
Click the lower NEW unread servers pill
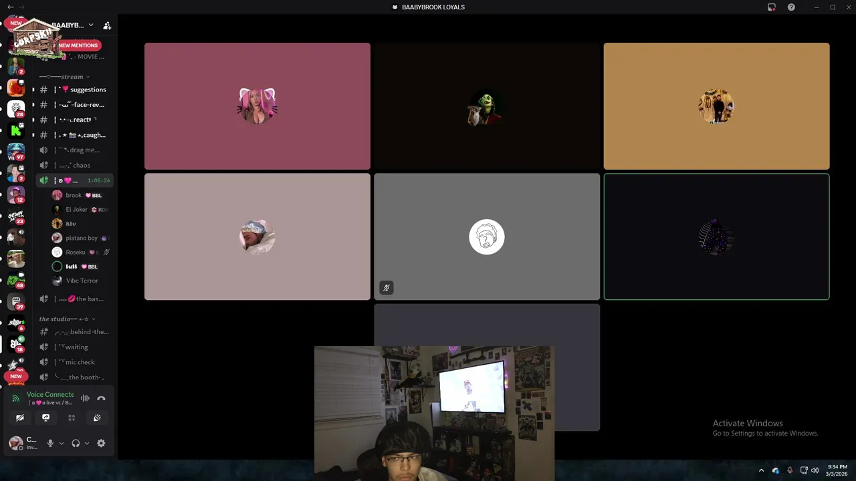pyautogui.click(x=16, y=376)
